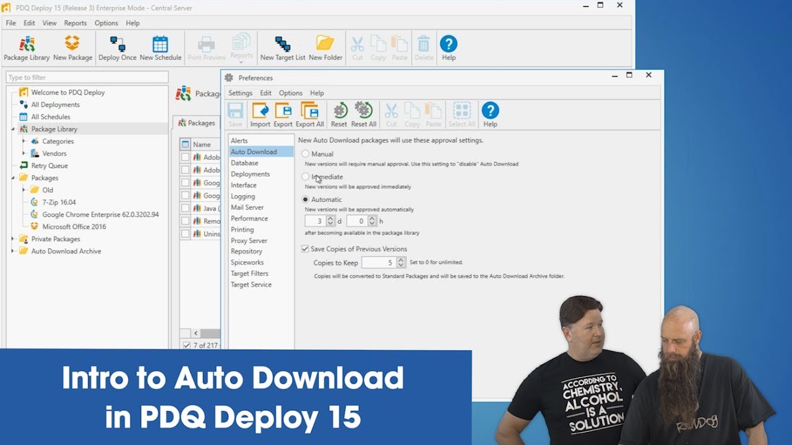Viewport: 792px width, 445px height.
Task: Expand the Old folder node
Action: 24,190
